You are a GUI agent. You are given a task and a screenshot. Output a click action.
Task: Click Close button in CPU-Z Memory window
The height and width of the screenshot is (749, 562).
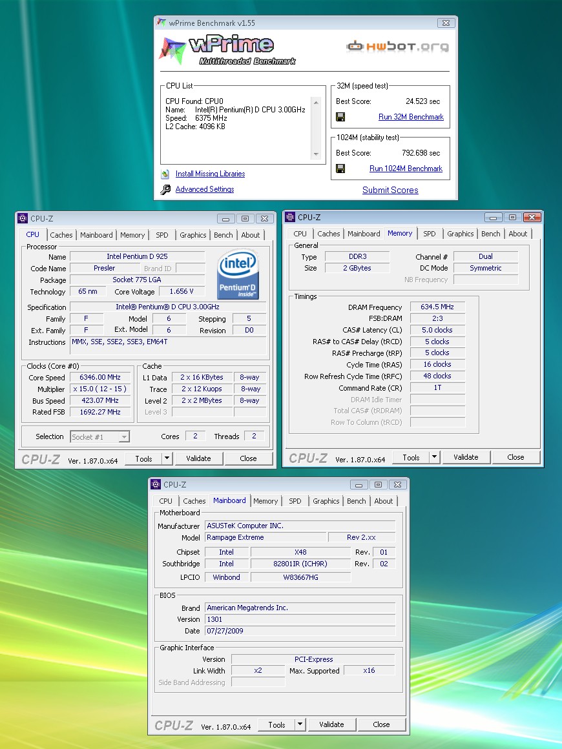click(x=515, y=457)
